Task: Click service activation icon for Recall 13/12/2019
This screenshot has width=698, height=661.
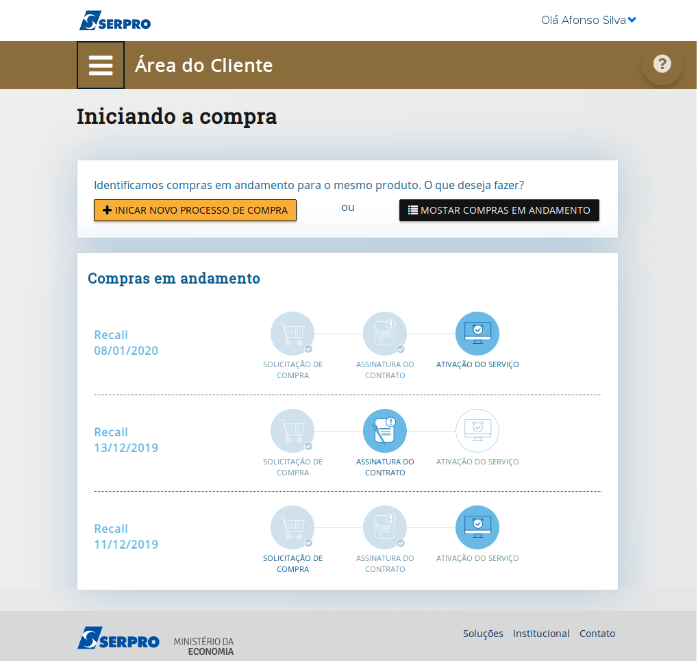Action: [x=477, y=431]
